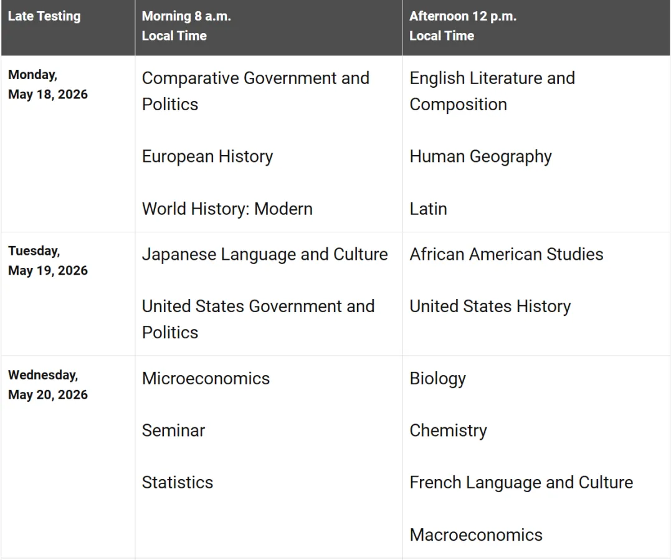Click the Wednesday, May 20, 2026 date
This screenshot has width=671, height=560.
click(48, 384)
